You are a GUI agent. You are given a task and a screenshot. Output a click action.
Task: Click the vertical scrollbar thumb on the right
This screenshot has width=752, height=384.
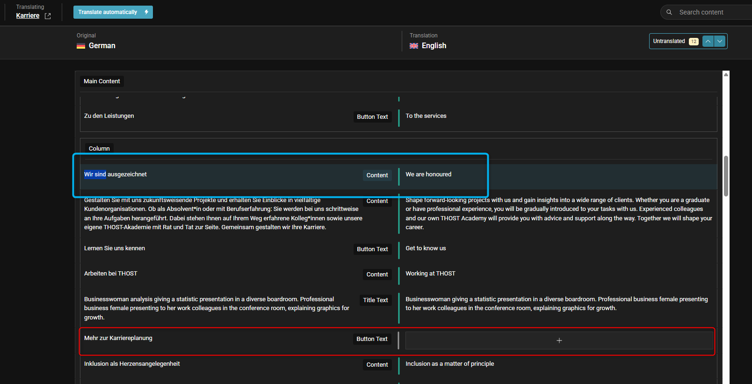point(726,176)
